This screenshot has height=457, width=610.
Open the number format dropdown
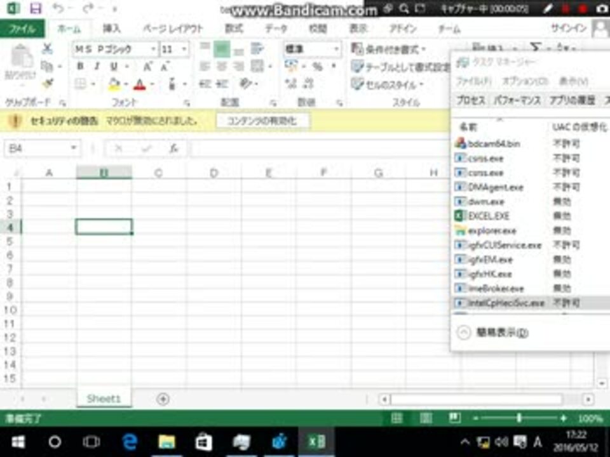pyautogui.click(x=336, y=49)
